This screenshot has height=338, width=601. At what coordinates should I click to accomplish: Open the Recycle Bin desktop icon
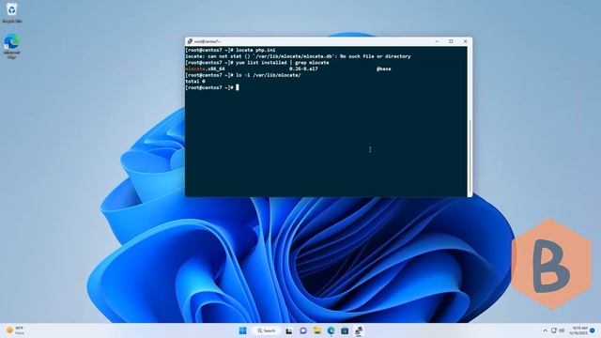pos(12,12)
